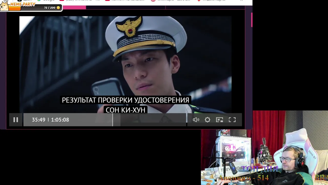Seek on the video progress bar
Image resolution: width=328 pixels, height=185 pixels.
(x=105, y=120)
